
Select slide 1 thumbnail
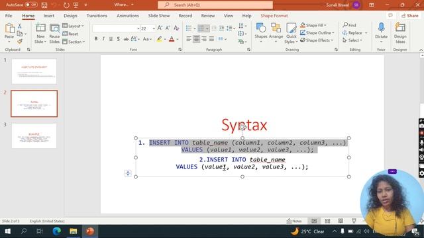point(34,71)
